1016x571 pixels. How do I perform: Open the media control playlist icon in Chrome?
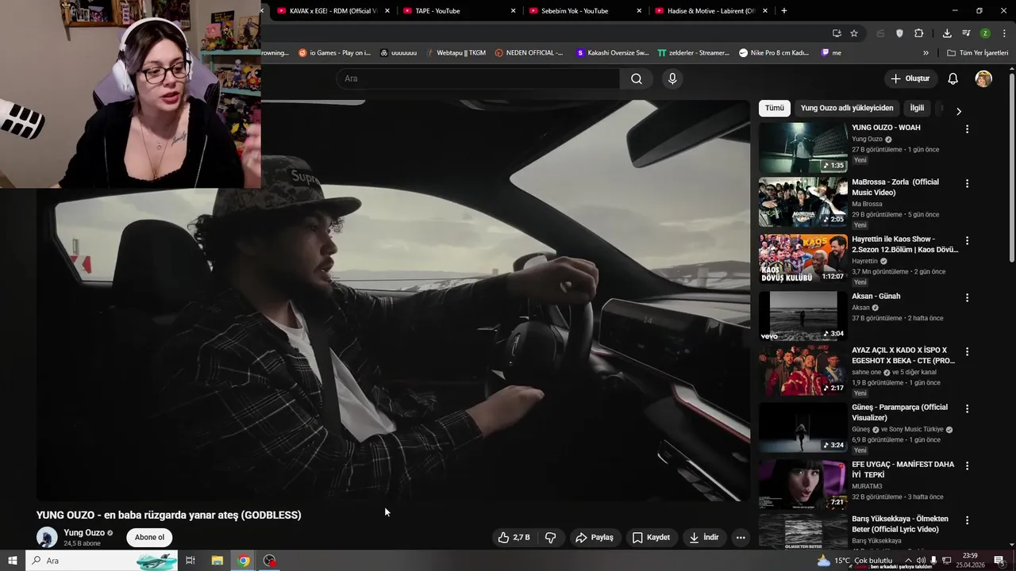coord(966,33)
